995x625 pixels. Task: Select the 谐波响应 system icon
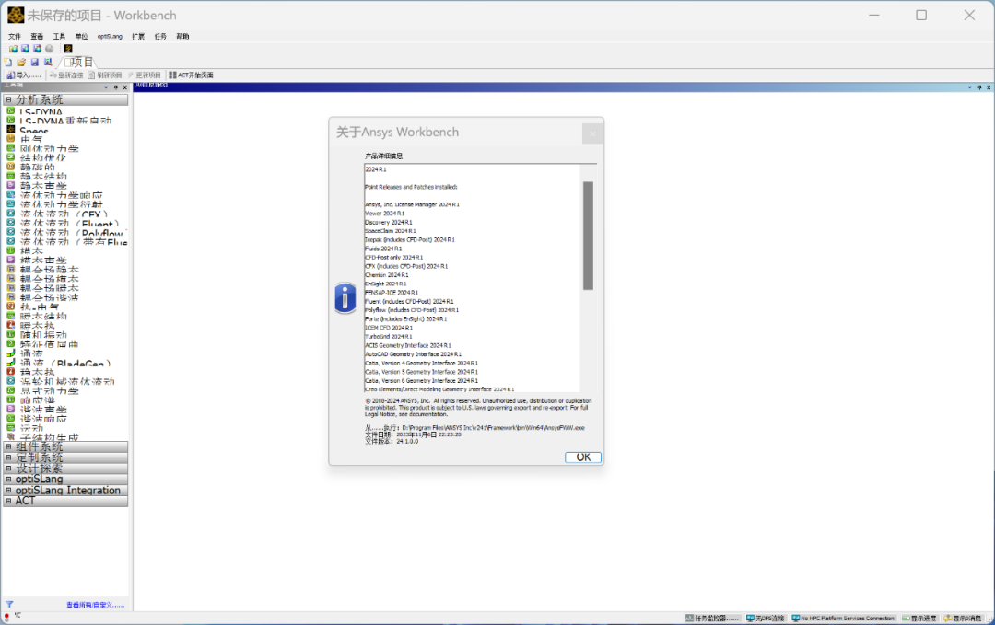[x=11, y=419]
